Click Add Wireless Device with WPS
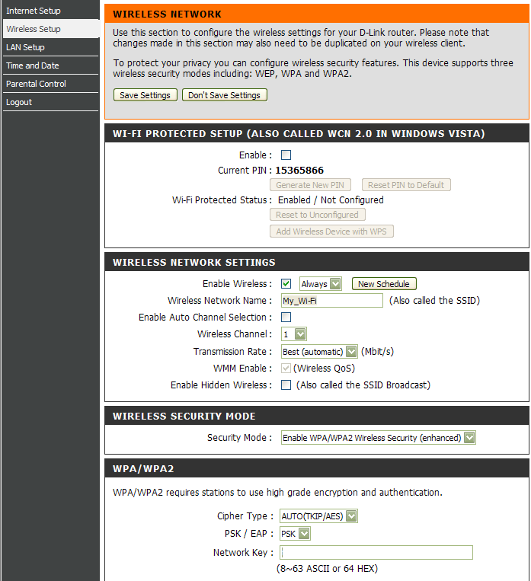Screen dimensions: 531x581 [331, 231]
